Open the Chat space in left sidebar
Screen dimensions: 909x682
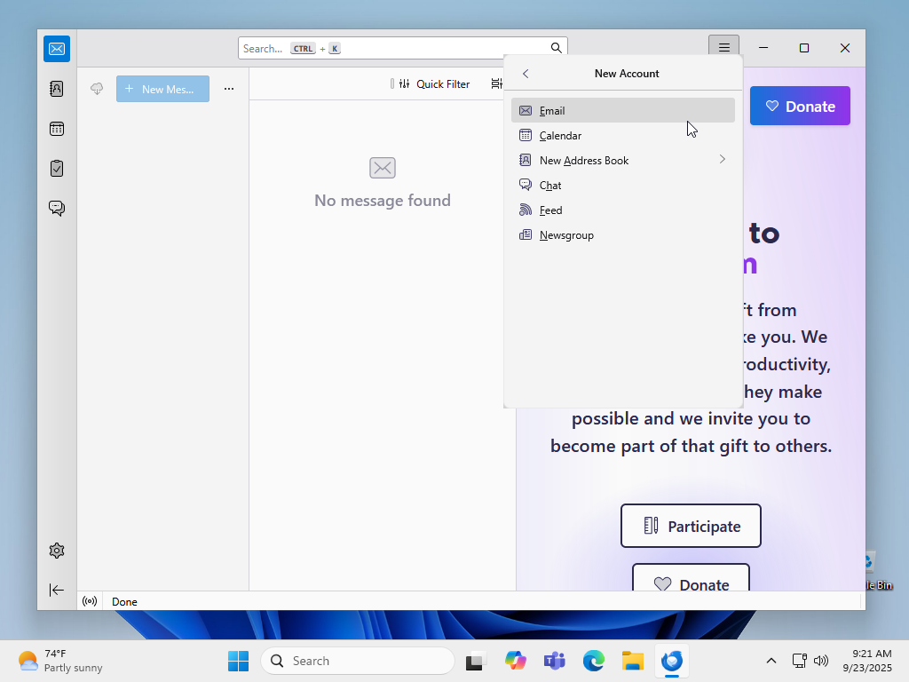click(57, 208)
